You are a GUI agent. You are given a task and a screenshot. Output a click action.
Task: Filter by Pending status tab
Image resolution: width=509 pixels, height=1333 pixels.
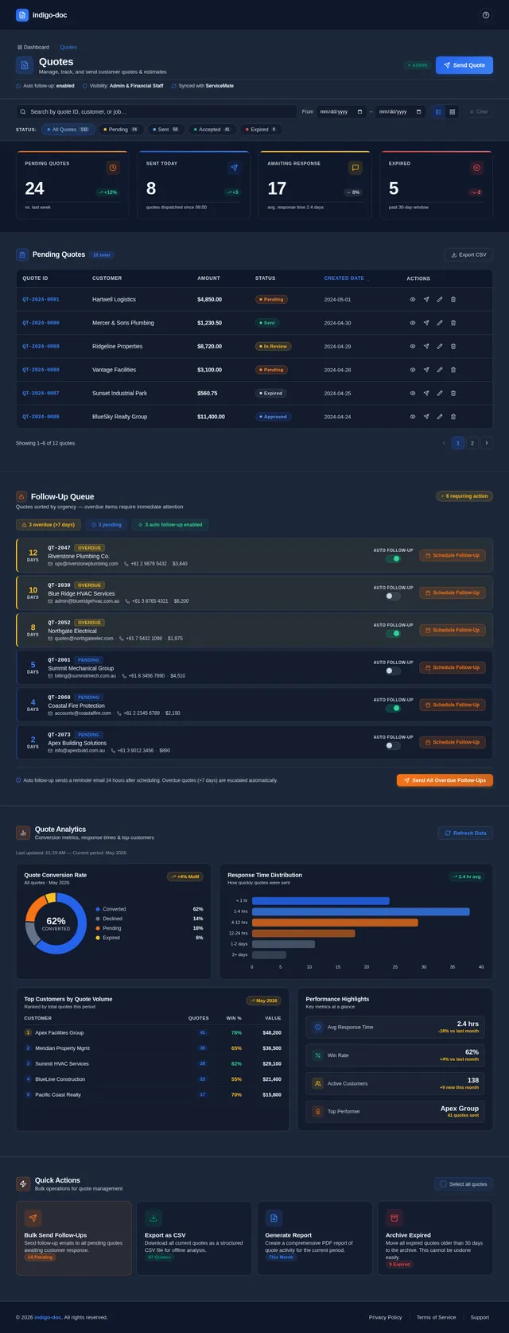pos(120,130)
